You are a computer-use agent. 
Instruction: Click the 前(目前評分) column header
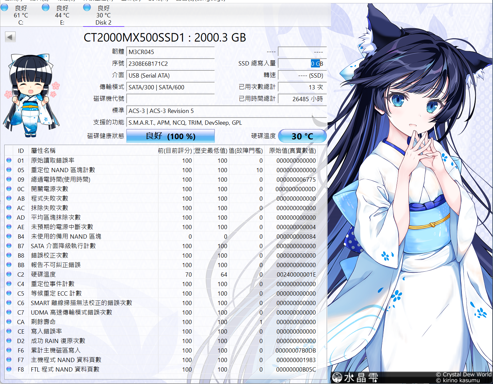[175, 151]
